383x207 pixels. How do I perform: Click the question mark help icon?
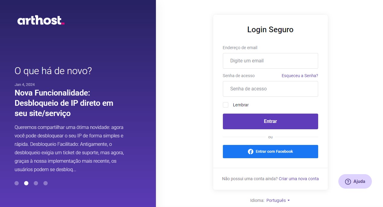pos(348,181)
